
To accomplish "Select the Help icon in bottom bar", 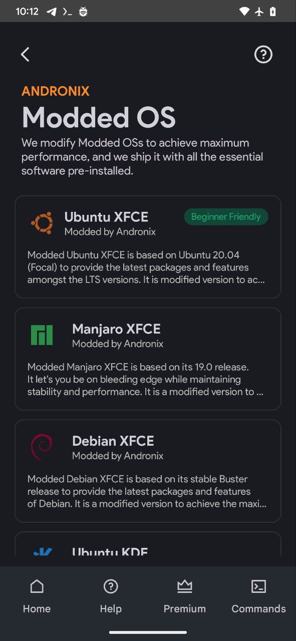I will click(x=111, y=586).
